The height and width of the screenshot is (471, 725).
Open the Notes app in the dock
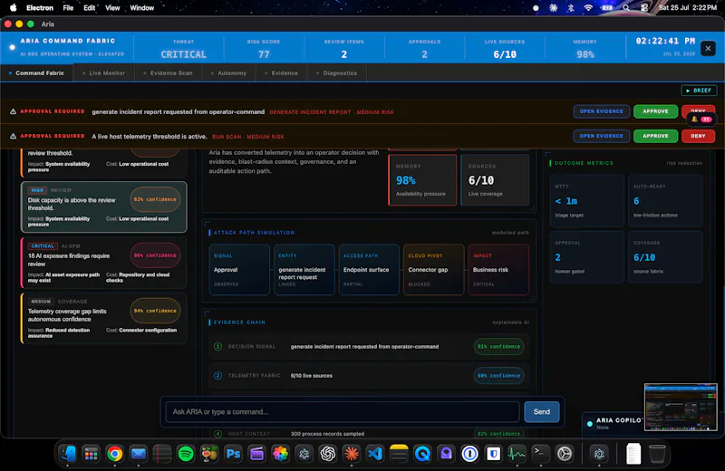tap(399, 454)
